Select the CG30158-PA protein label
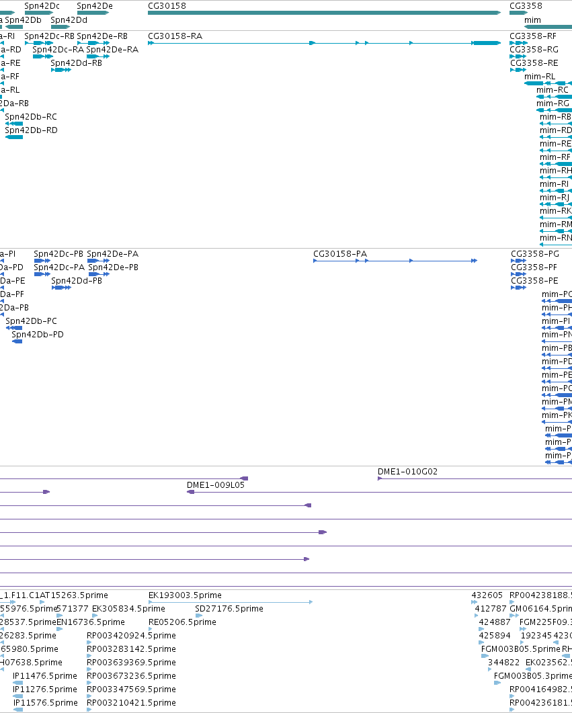 340,254
